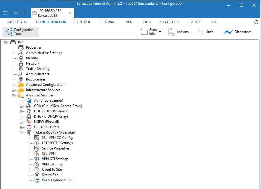This screenshot has width=261, height=189.
Task: Click the SSL-VPN CC Config icon
Action: [37, 138]
